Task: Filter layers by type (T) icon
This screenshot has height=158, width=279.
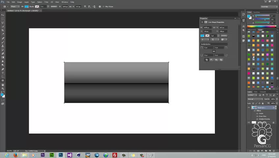Action: (x=267, y=95)
